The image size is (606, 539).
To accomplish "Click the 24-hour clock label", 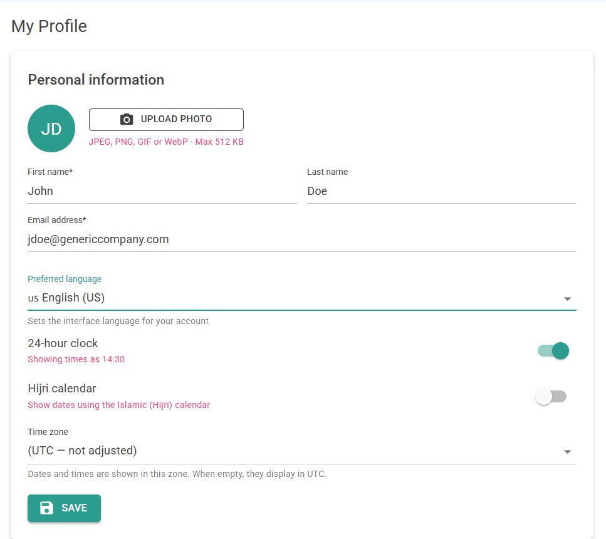I will (63, 343).
